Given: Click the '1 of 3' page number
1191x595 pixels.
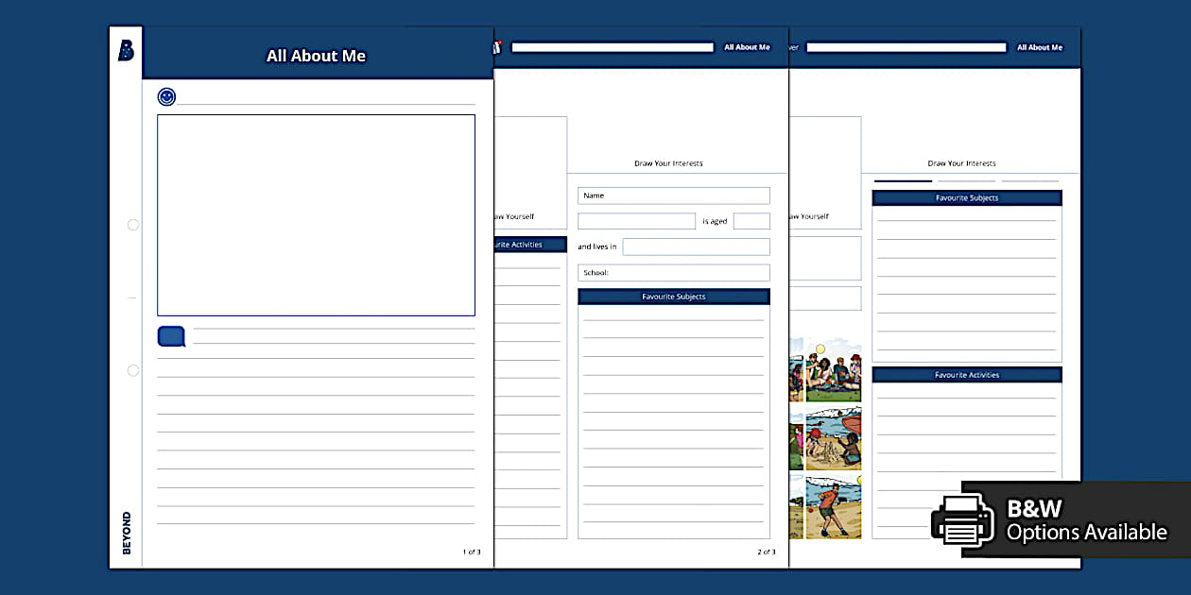Looking at the screenshot, I should coord(470,552).
